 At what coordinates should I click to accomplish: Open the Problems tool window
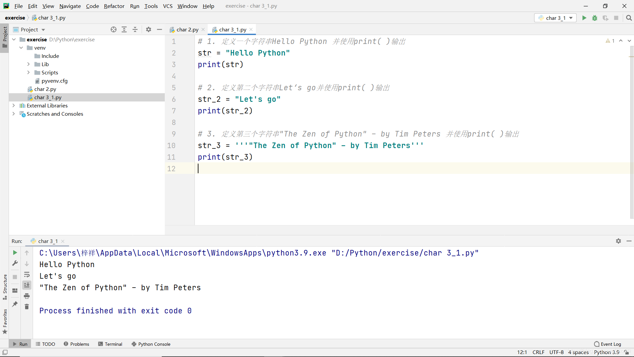coord(77,344)
